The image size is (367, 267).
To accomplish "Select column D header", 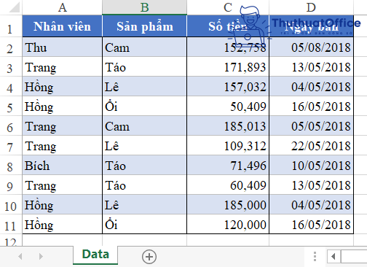I will tap(311, 7).
